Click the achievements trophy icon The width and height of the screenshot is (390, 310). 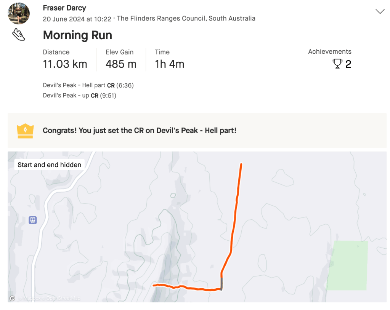coord(337,64)
